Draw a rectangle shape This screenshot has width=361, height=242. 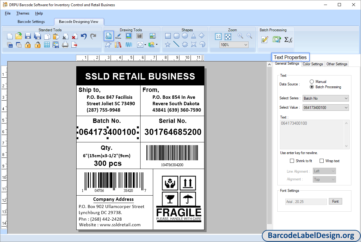tap(168, 36)
